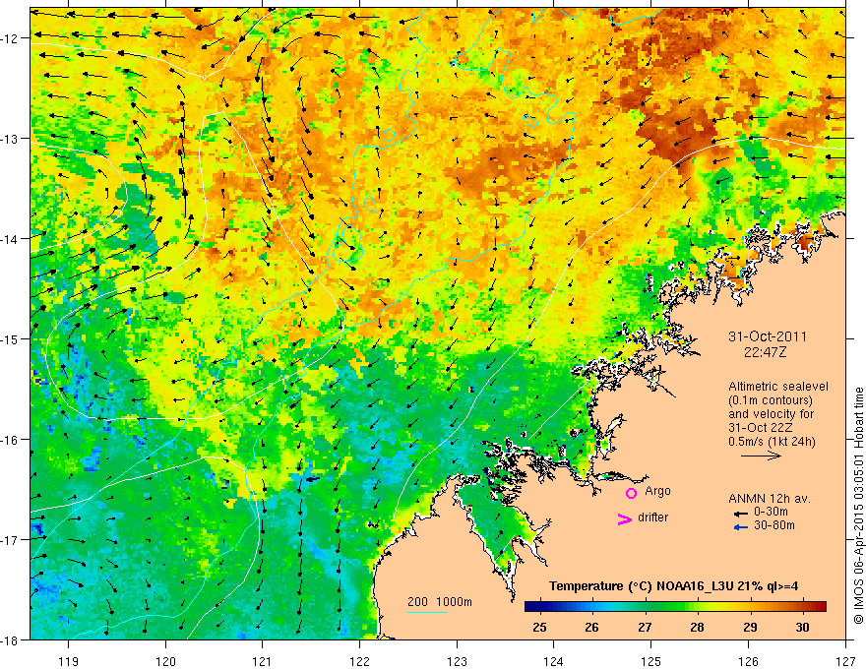Image resolution: width=866 pixels, height=669 pixels.
Task: Click the 200 1000m depth label
Action: pyautogui.click(x=440, y=602)
